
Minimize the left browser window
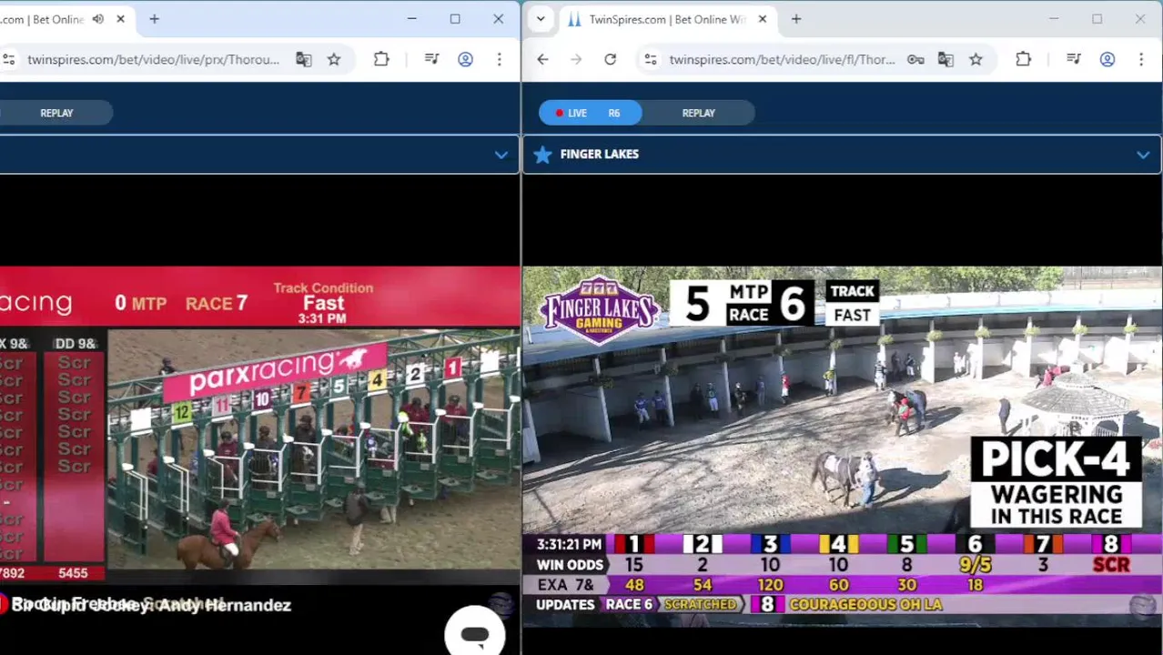coord(411,19)
